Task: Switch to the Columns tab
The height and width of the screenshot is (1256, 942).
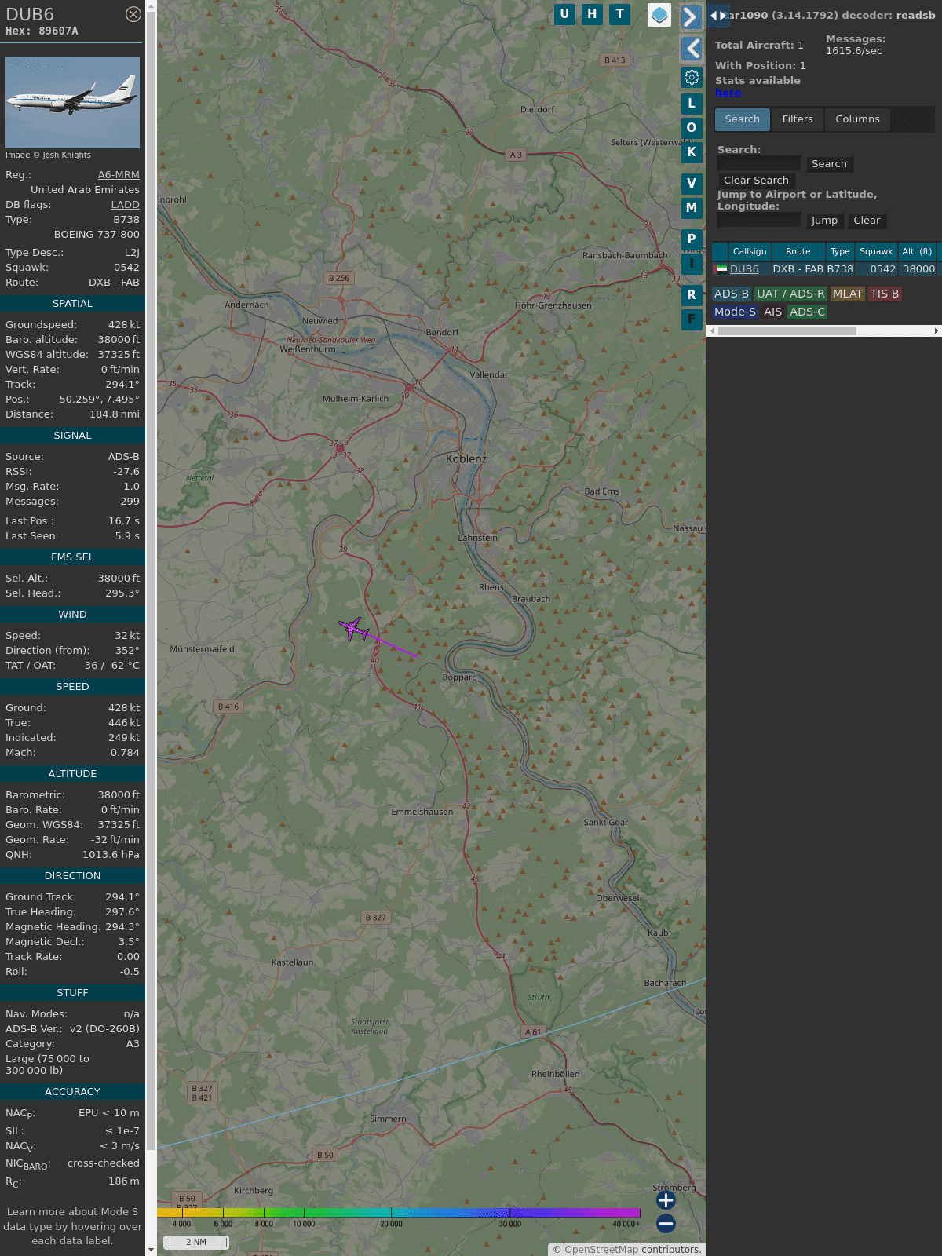Action: (x=857, y=119)
